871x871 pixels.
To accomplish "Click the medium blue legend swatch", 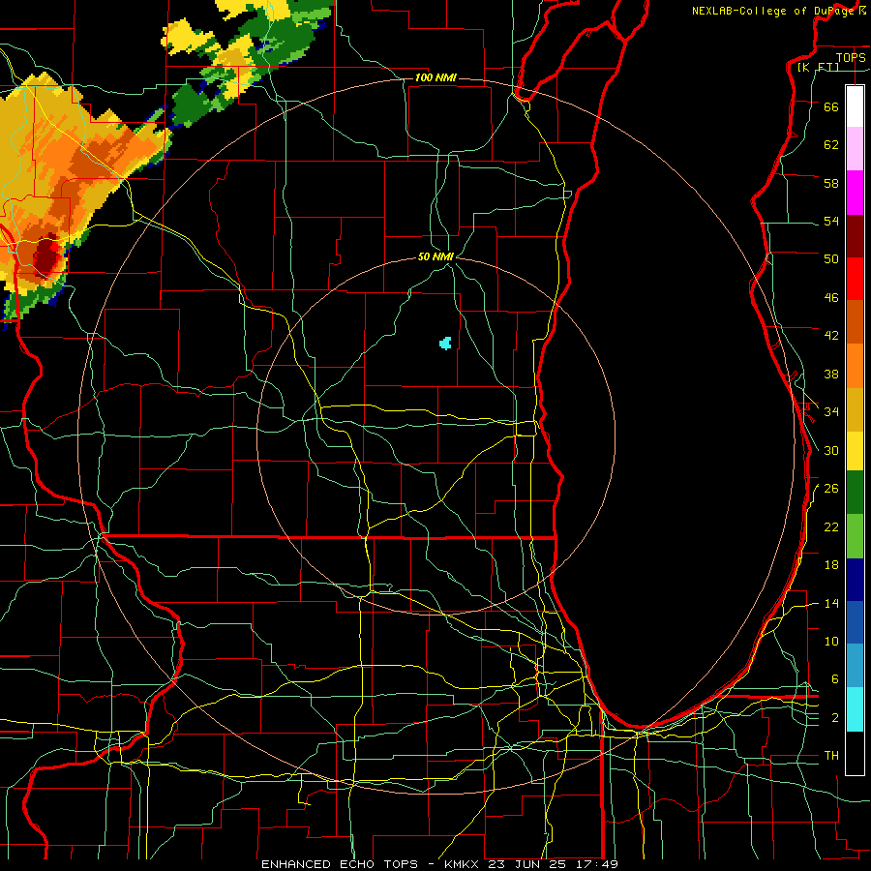I will [855, 622].
